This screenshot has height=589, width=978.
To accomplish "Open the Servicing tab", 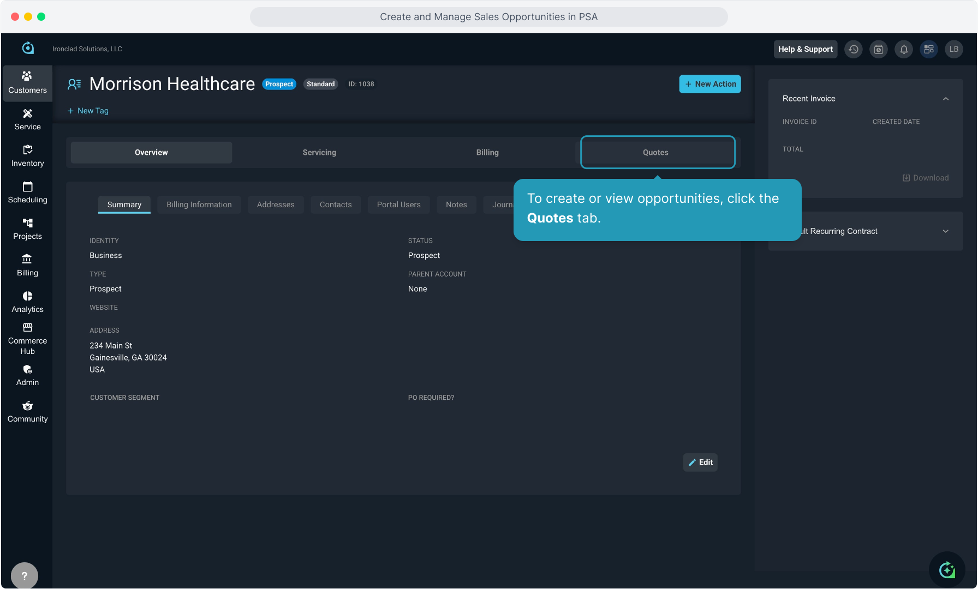I will pyautogui.click(x=319, y=153).
